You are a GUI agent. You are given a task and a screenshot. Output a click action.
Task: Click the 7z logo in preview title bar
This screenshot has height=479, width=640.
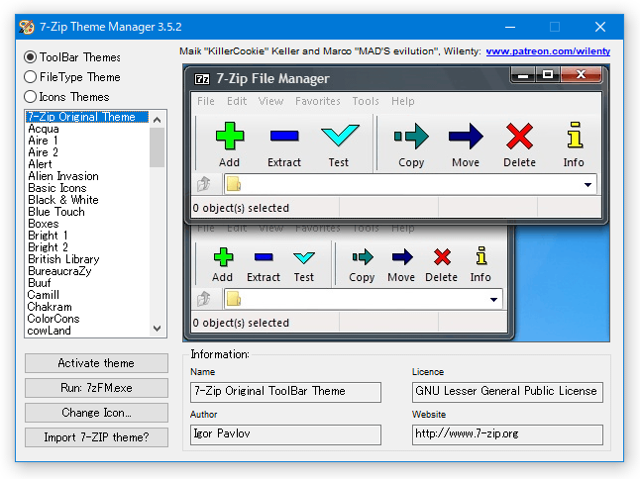point(202,78)
